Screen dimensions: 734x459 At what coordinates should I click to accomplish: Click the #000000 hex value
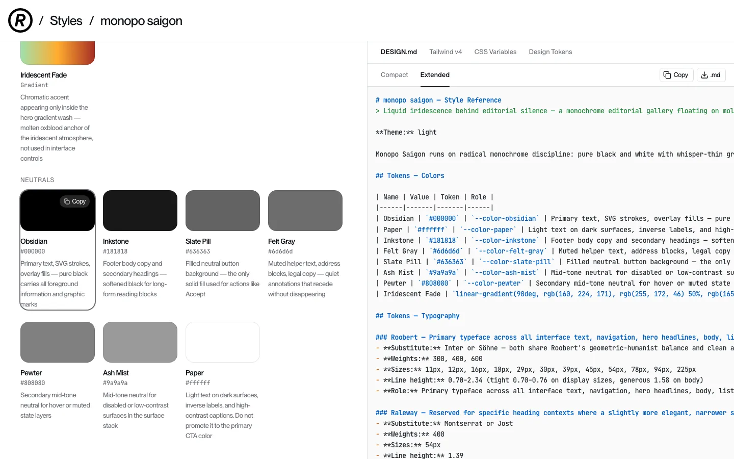pos(33,251)
